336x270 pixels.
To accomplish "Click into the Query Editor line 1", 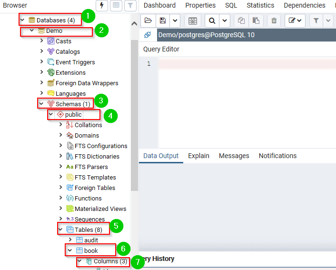I will 238,64.
